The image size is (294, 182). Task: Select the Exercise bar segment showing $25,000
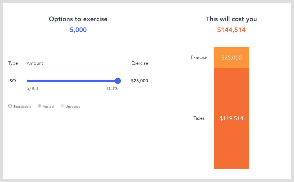[231, 57]
